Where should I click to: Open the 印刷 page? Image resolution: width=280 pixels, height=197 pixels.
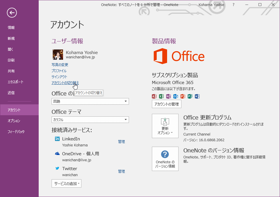point(19,60)
